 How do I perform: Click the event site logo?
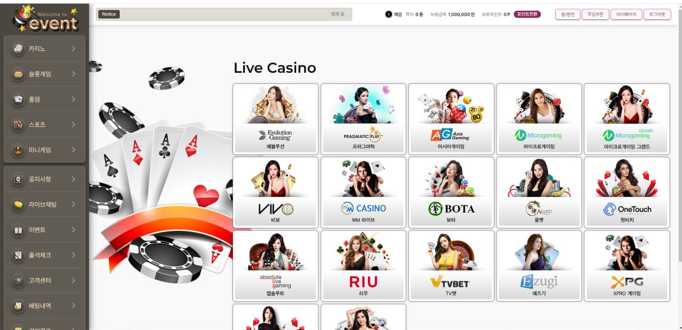(x=45, y=18)
